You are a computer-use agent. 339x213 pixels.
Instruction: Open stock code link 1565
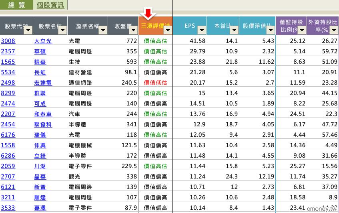tap(8, 62)
